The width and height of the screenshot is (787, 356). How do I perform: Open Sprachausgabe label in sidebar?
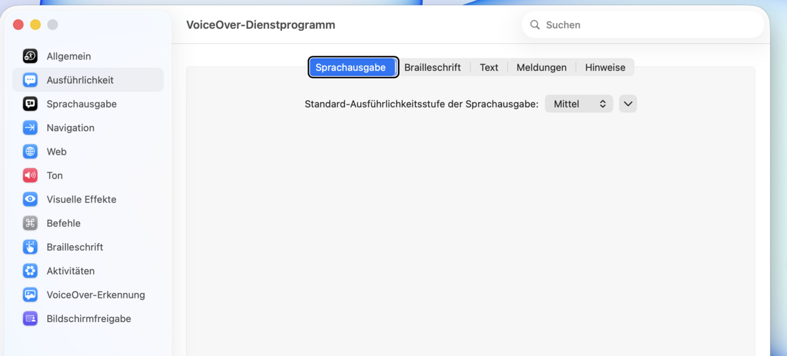tap(81, 104)
